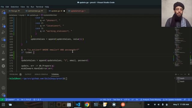This screenshot has height=108, width=192.
Task: Open errors and warnings status counter
Action: pos(37,100)
